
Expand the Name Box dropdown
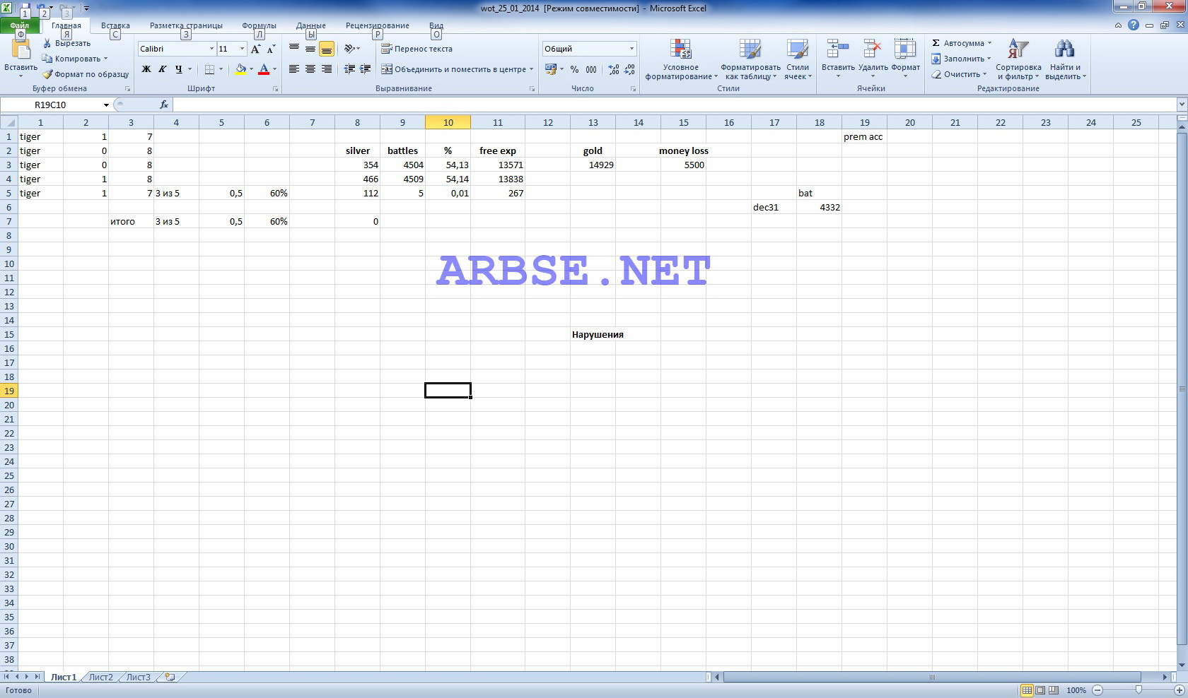(x=106, y=105)
